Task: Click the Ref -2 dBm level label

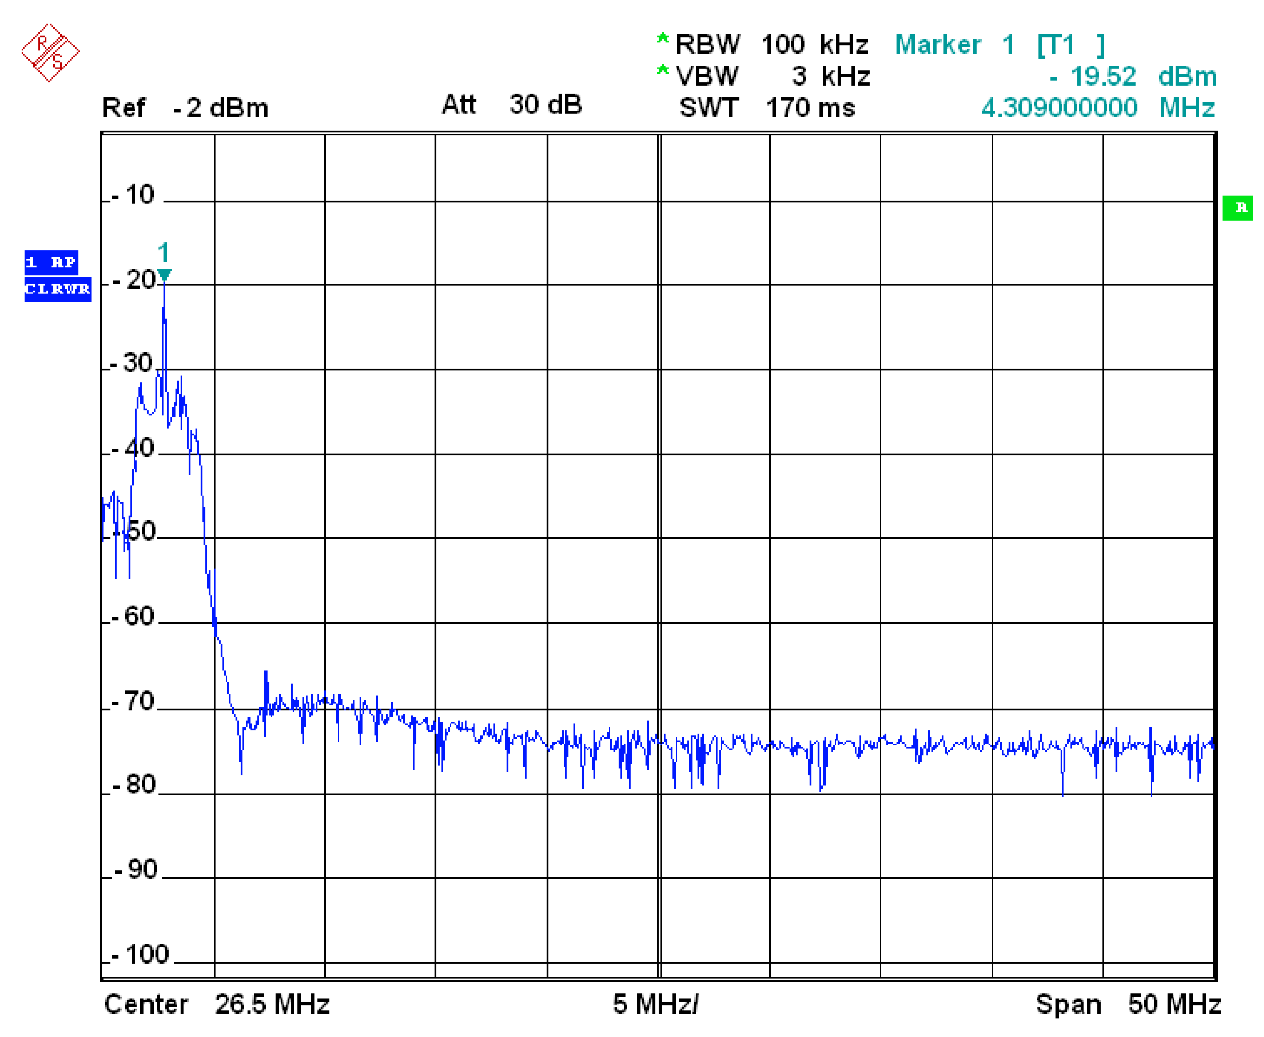Action: pyautogui.click(x=185, y=108)
